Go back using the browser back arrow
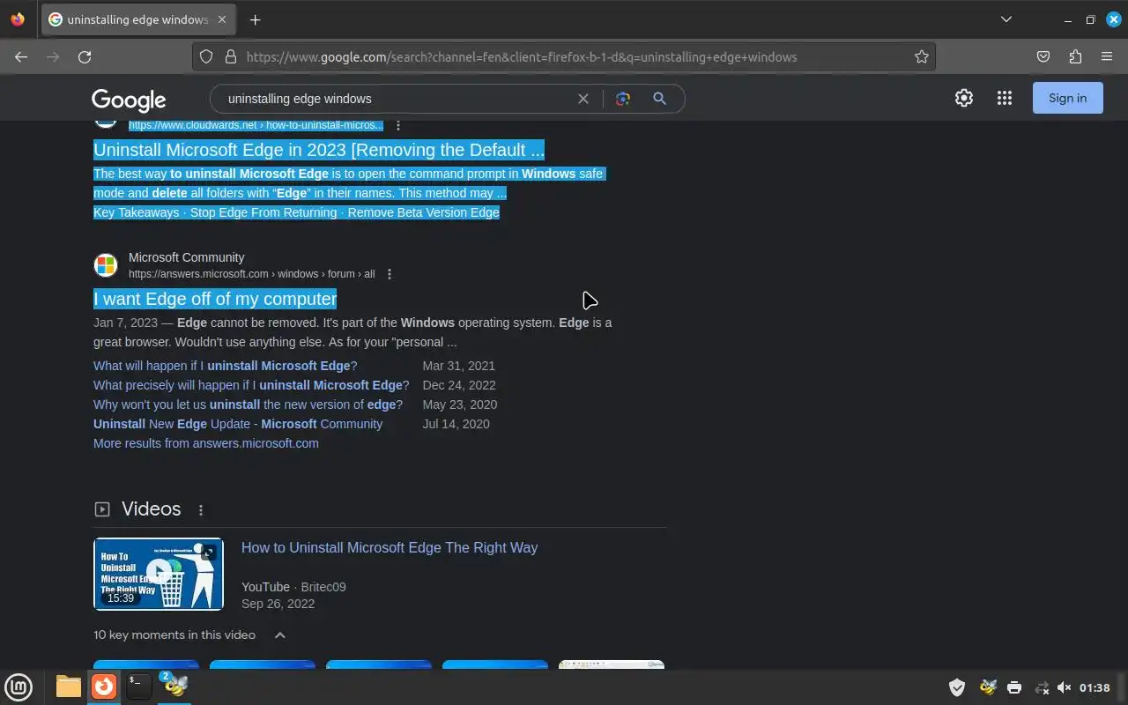 pyautogui.click(x=21, y=56)
